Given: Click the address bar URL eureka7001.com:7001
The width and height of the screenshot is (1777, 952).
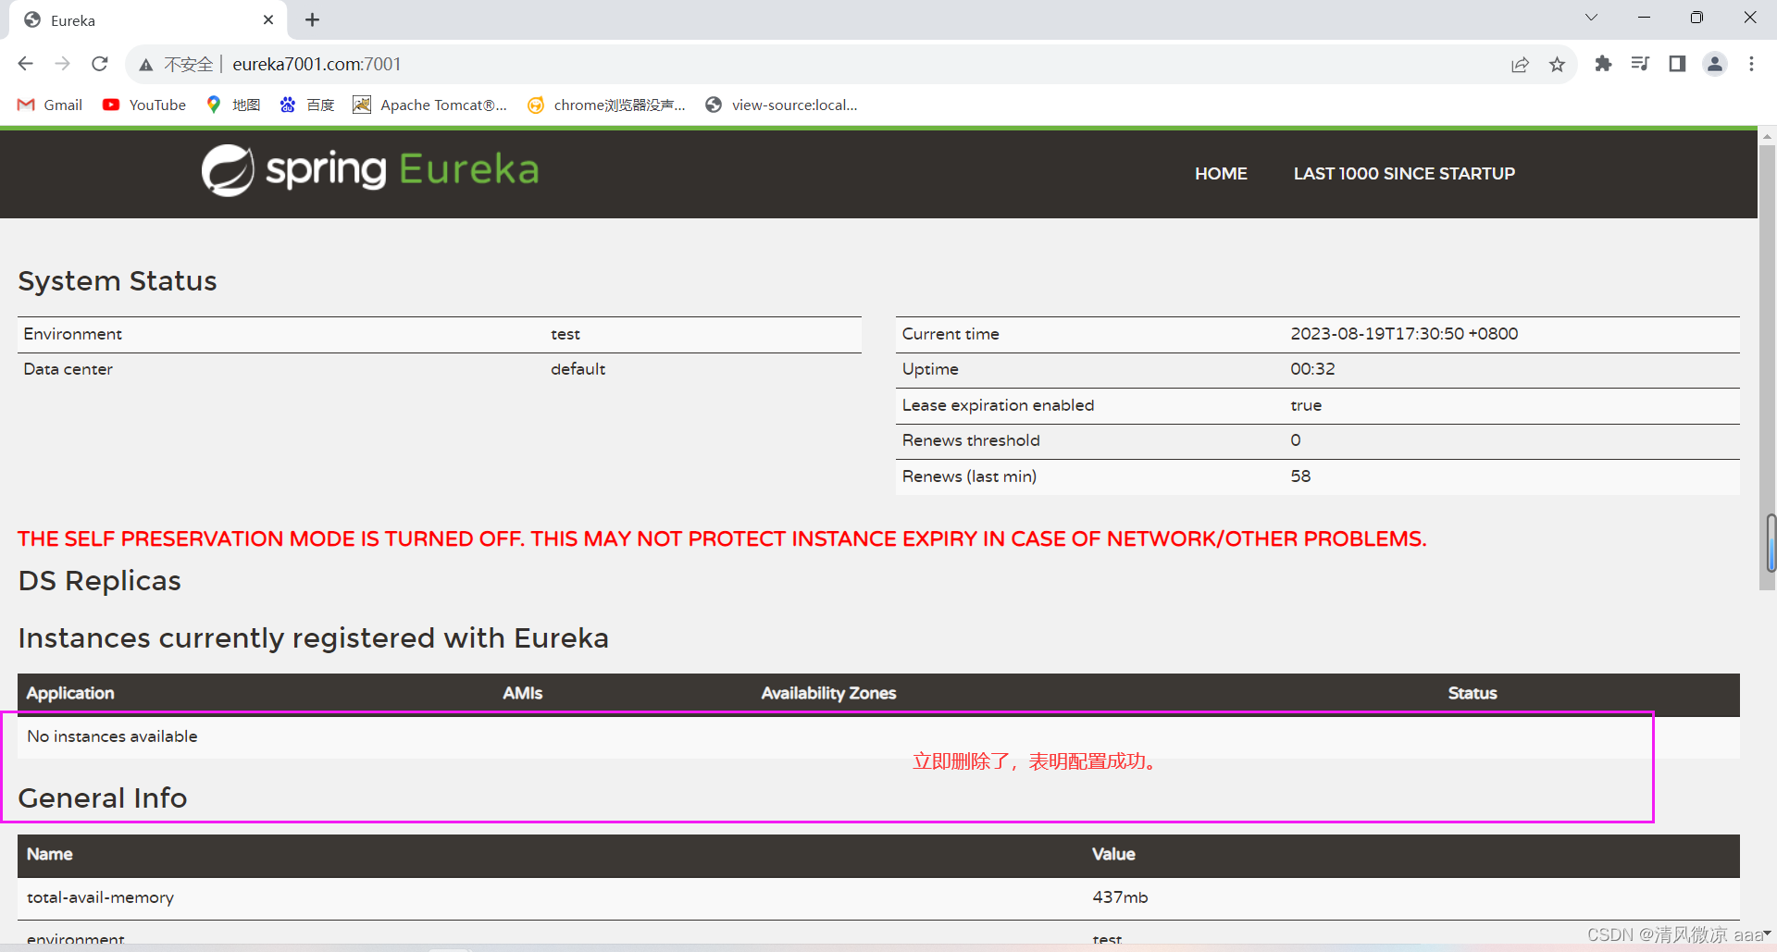Looking at the screenshot, I should coord(317,64).
